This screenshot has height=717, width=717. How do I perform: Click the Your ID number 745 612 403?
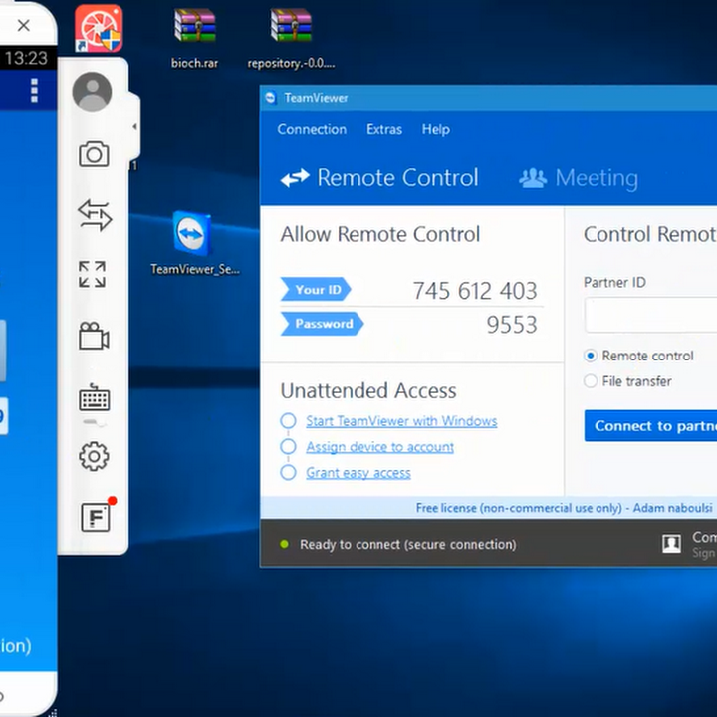[x=475, y=291]
